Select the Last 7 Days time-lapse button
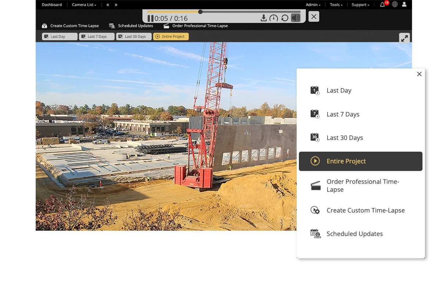 (x=96, y=36)
